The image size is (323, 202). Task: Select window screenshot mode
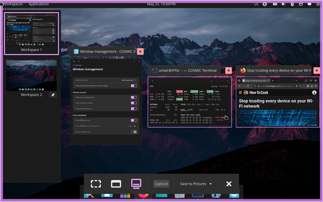click(x=116, y=184)
